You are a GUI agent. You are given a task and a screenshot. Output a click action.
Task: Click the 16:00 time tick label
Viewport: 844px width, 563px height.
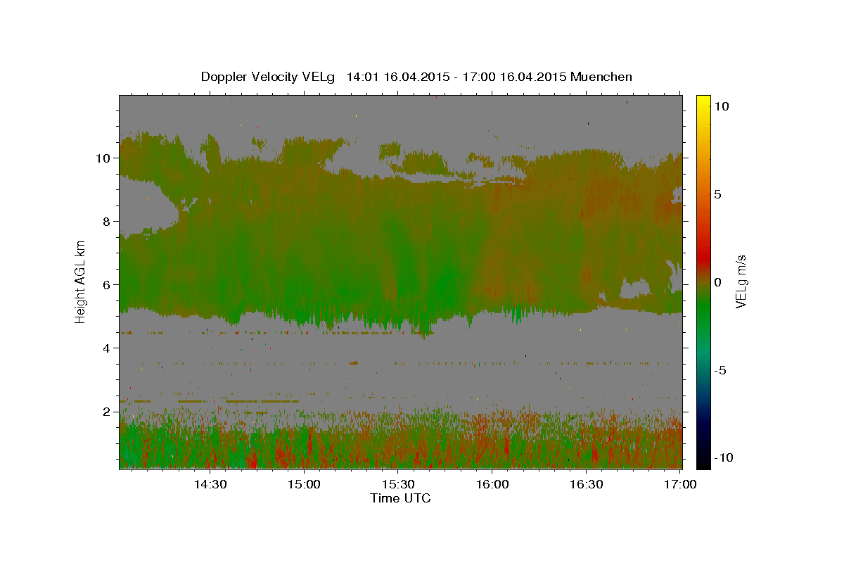pos(492,485)
